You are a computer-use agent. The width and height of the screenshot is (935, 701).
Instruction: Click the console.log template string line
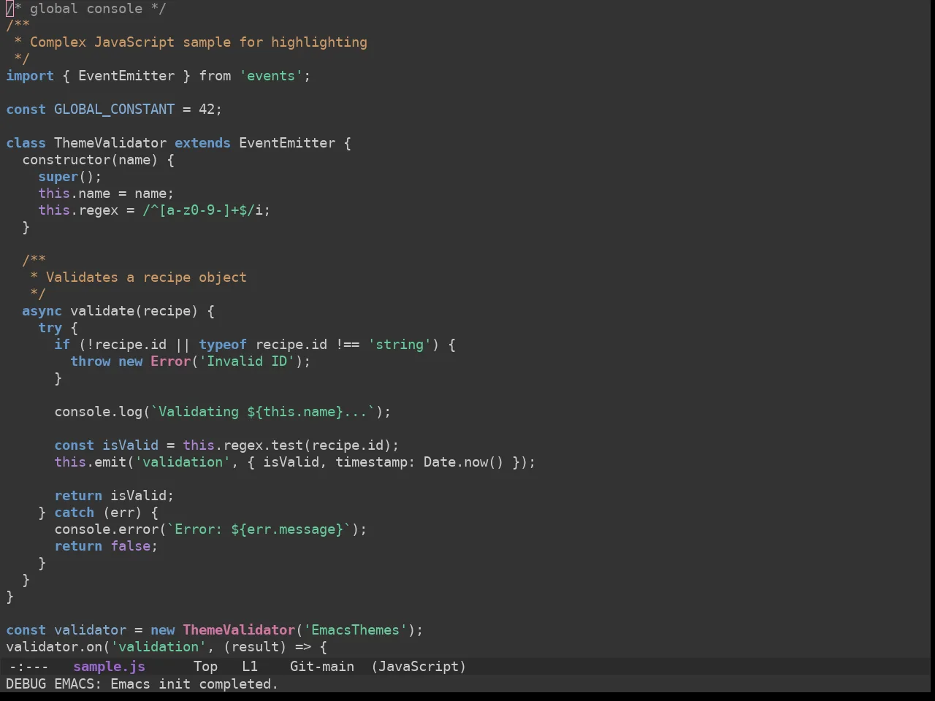pyautogui.click(x=222, y=412)
